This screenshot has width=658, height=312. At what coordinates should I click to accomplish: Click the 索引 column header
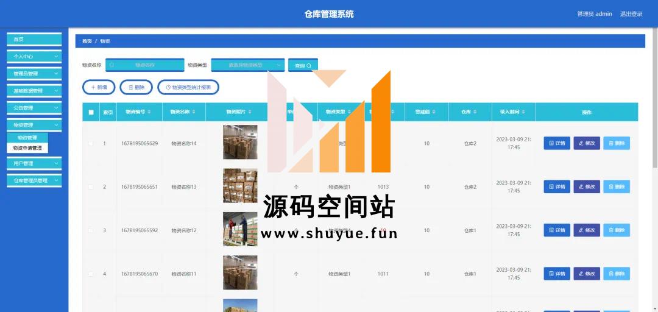(x=108, y=112)
